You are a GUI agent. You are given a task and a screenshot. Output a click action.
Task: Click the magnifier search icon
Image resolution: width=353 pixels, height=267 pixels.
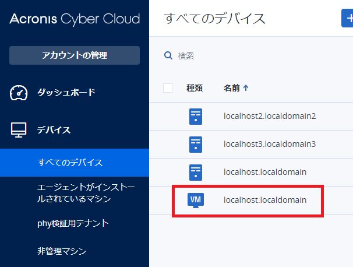coord(168,56)
